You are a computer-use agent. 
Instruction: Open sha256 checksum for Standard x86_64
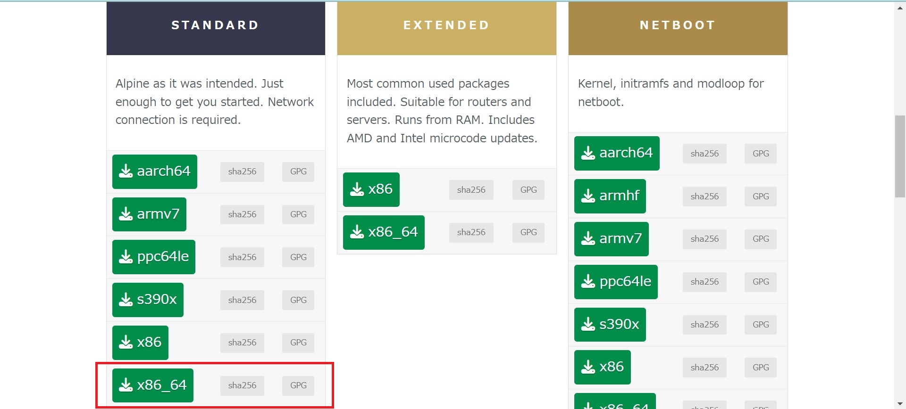pyautogui.click(x=242, y=385)
